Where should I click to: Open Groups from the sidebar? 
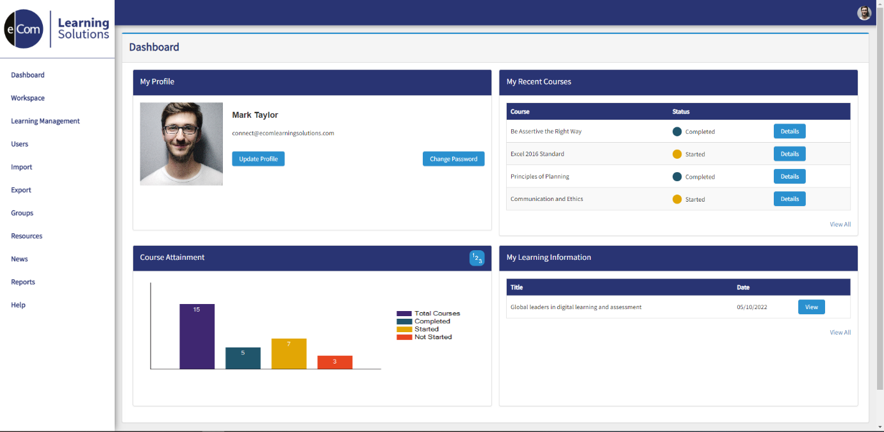(x=21, y=212)
